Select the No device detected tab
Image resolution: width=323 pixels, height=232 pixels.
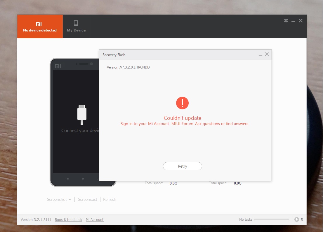[40, 27]
